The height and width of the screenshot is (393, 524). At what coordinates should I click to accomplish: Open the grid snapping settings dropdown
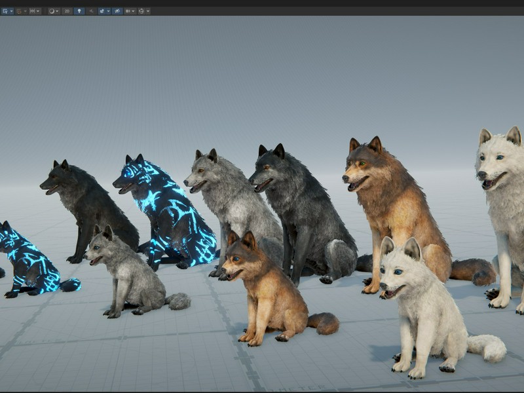point(25,11)
